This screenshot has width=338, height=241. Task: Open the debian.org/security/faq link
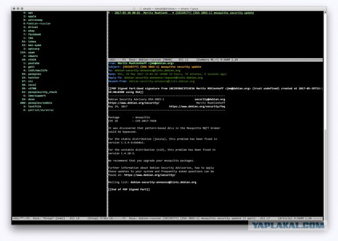pyautogui.click(x=197, y=107)
